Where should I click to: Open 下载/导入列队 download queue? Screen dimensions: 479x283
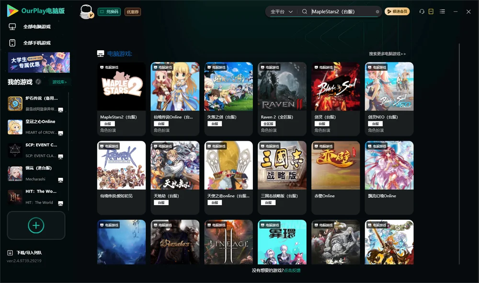click(24, 252)
